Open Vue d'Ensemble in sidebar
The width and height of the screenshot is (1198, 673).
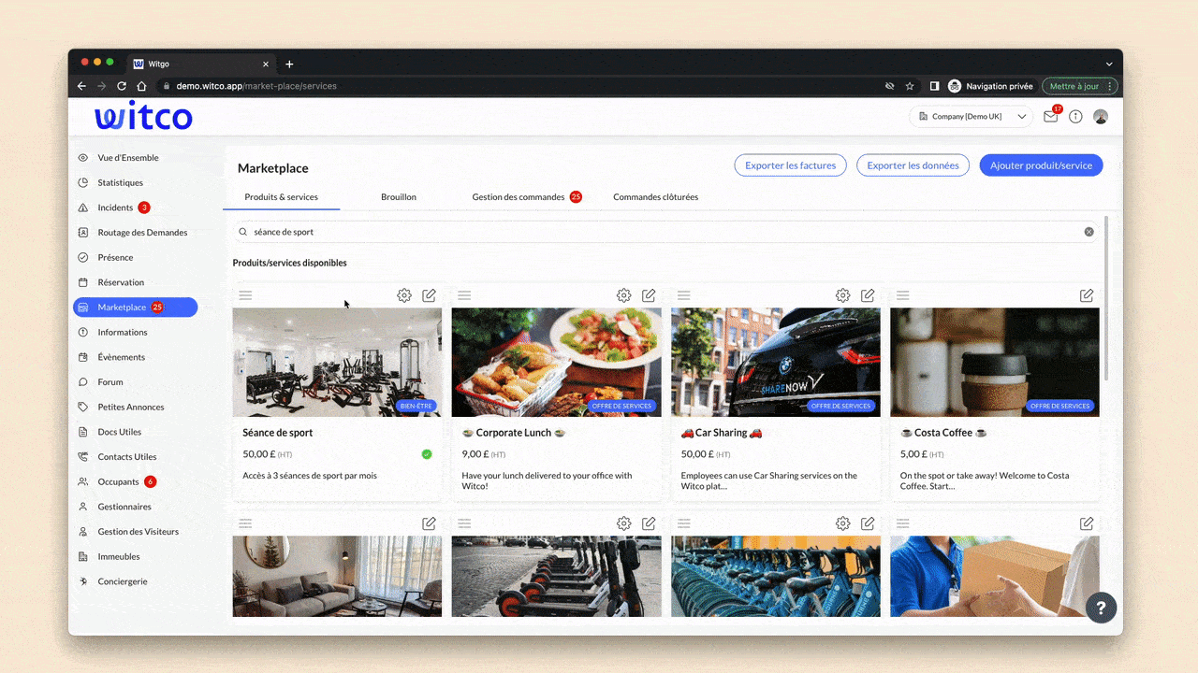point(128,158)
